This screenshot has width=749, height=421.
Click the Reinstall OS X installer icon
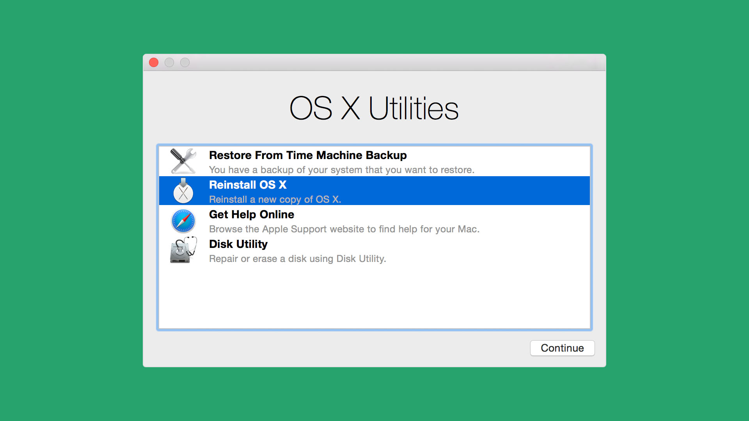tap(183, 191)
